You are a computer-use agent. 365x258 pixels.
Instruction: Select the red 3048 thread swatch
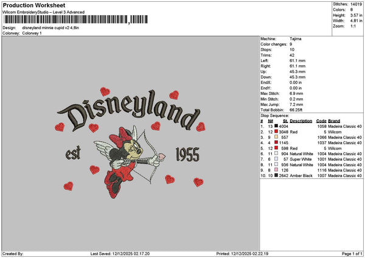277,132
